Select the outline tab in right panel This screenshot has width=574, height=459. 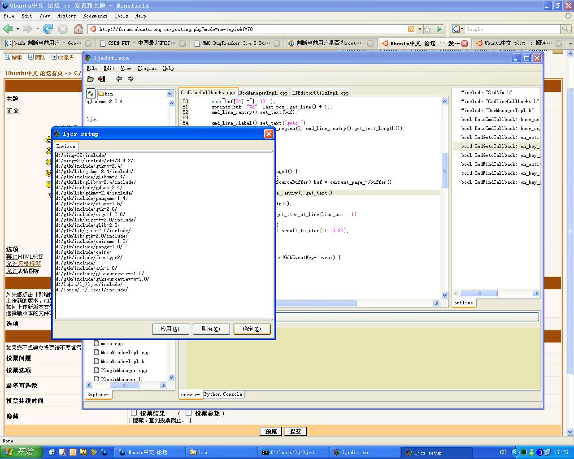[x=463, y=303]
